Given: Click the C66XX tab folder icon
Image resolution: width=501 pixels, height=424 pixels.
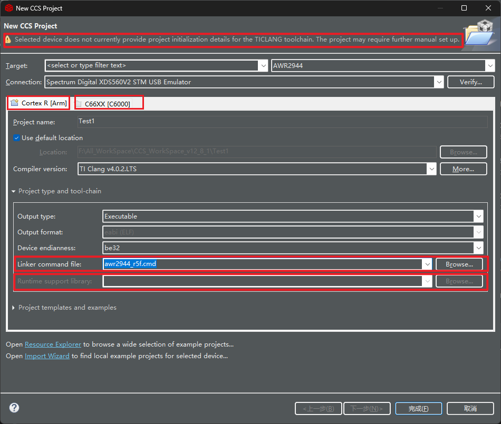Looking at the screenshot, I should 79,104.
